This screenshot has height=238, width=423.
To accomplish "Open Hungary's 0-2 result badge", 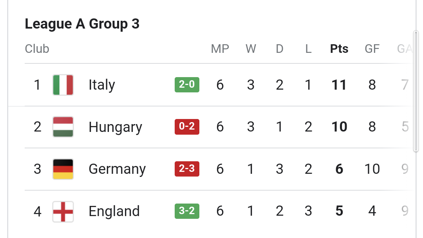I will click(x=187, y=127).
